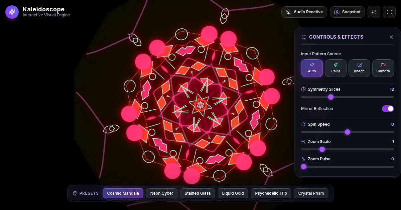The image size is (401, 210).
Task: Close the Controls & Effects panel
Action: coord(391,37)
